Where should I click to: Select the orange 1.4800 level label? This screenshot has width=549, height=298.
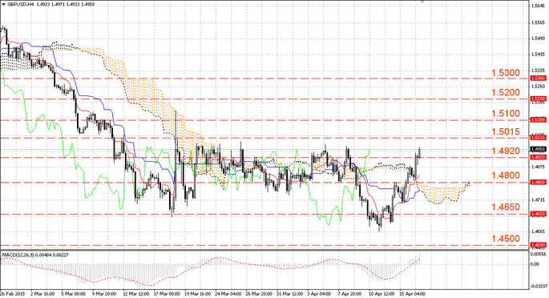506,175
